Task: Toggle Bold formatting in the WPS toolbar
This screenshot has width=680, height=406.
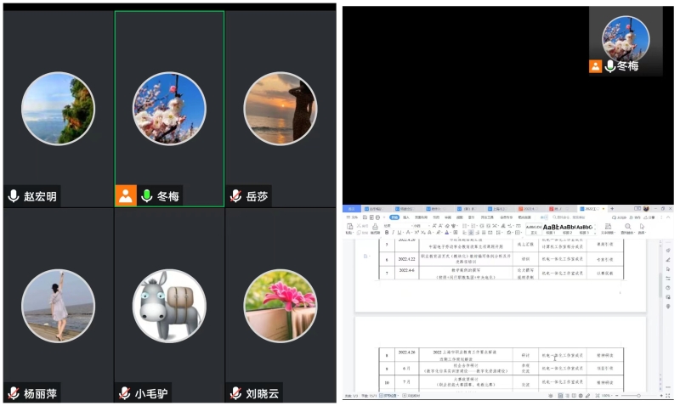Action: [x=387, y=232]
